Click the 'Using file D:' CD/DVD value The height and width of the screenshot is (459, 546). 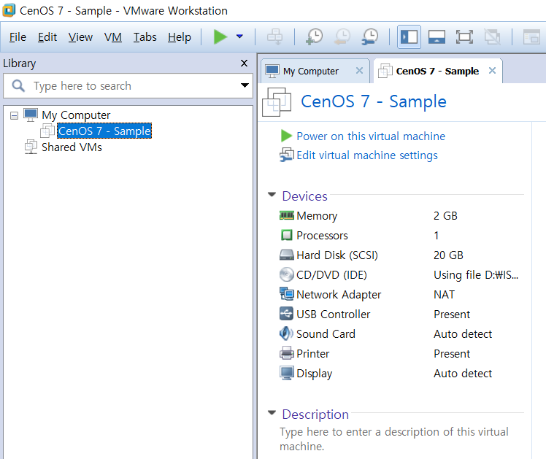(x=476, y=275)
